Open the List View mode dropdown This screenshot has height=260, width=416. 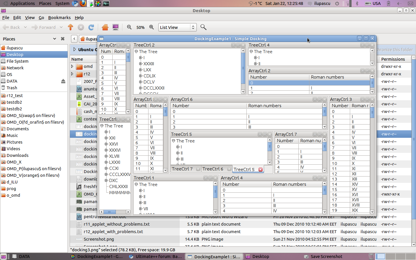coord(177,27)
